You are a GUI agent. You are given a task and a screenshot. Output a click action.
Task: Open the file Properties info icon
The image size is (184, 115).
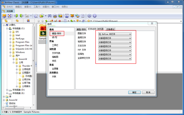[x=36, y=16]
